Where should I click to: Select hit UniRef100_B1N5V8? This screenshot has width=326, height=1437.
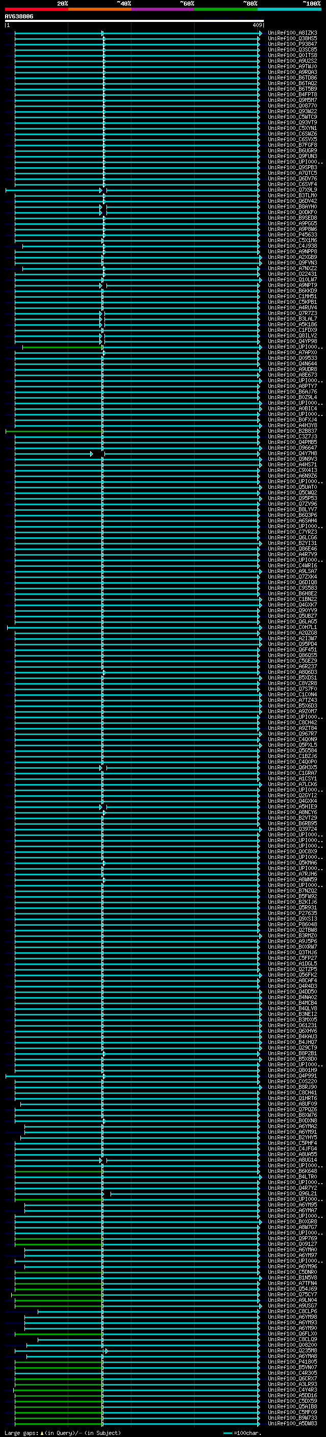[292, 1278]
